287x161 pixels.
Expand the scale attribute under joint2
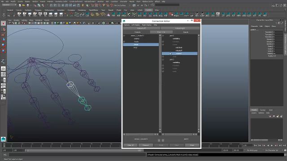(x=163, y=57)
